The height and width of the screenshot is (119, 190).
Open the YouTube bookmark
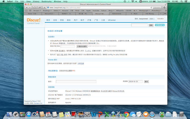click(96, 11)
